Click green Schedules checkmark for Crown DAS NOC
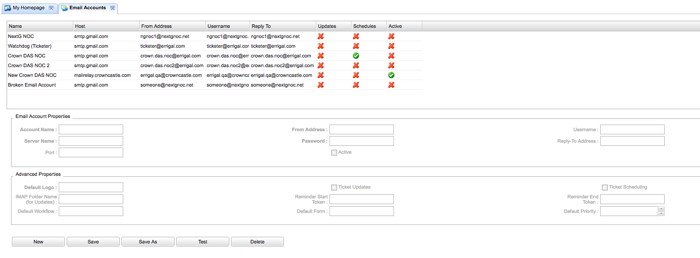 click(x=356, y=56)
